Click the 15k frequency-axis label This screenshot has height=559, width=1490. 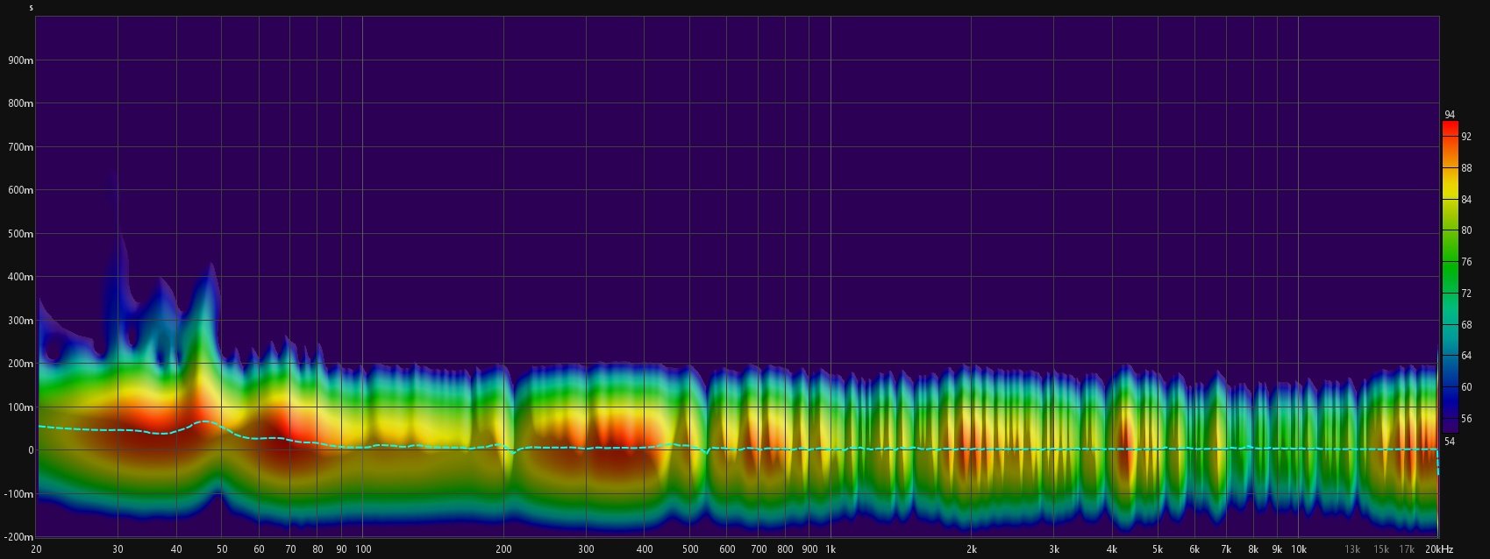tap(1381, 549)
